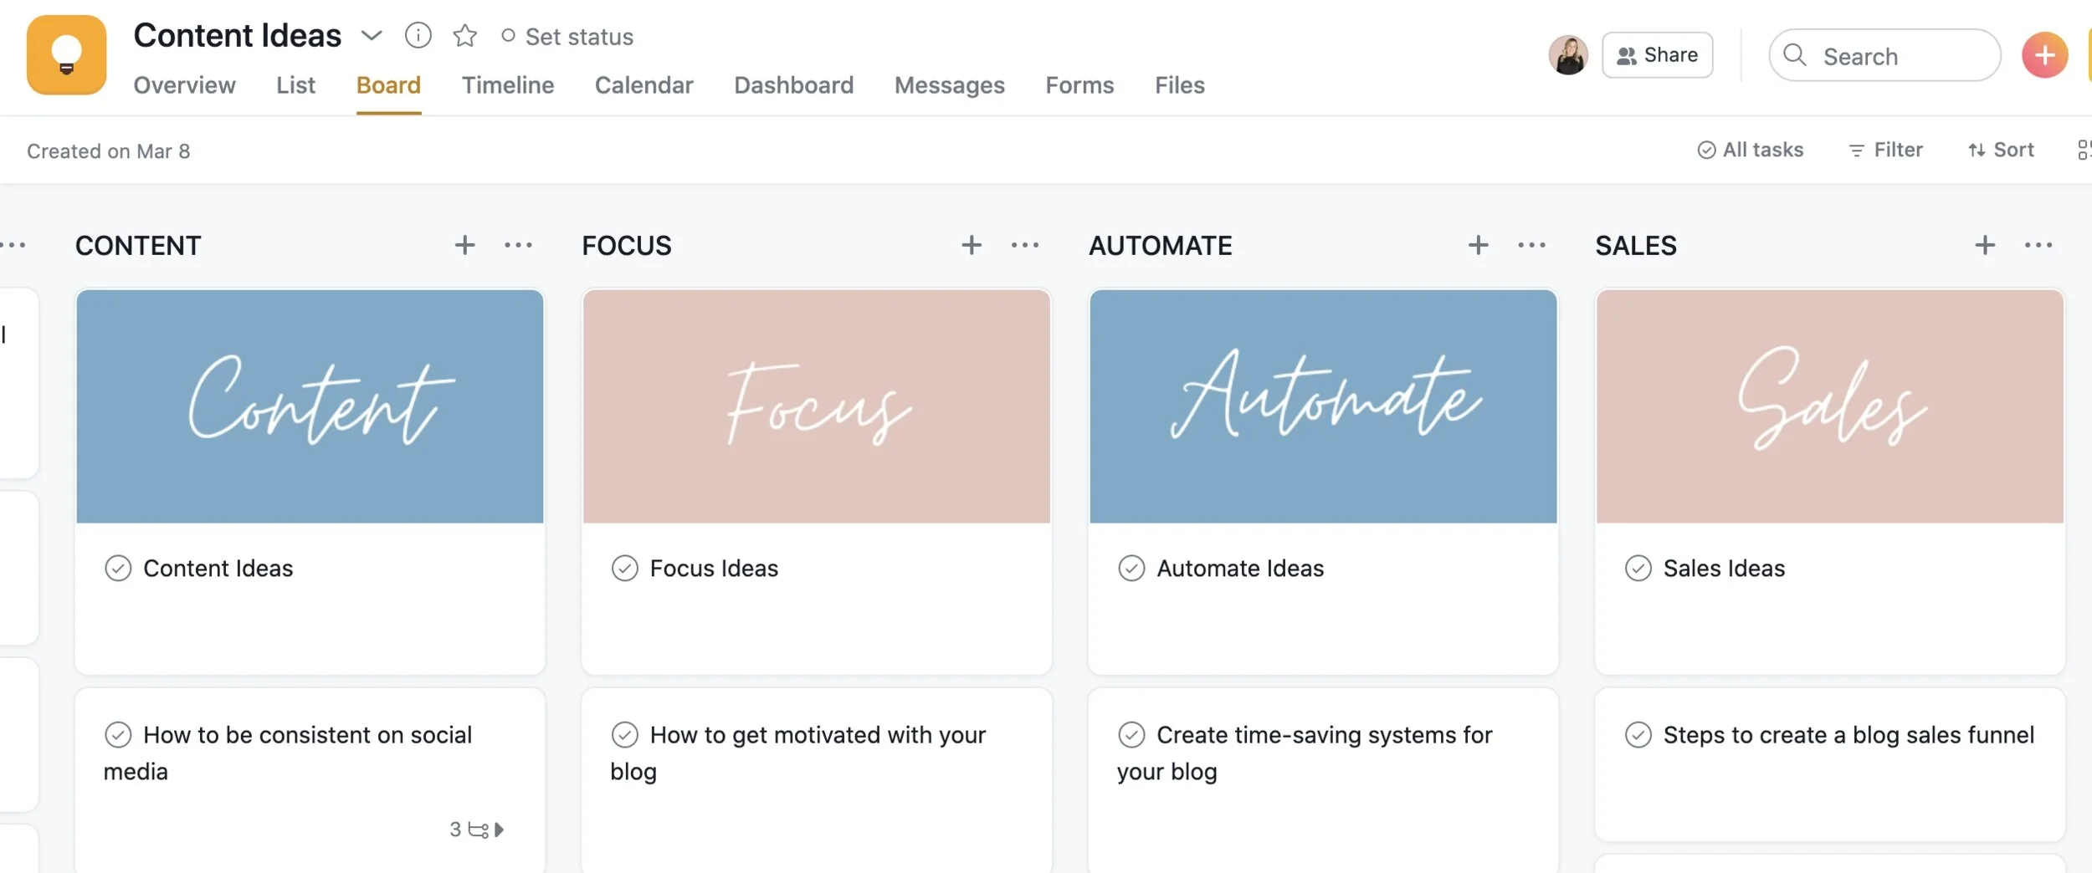Screen dimensions: 2092x873
Task: Add a task to the AUTOMATE column
Action: click(1478, 245)
